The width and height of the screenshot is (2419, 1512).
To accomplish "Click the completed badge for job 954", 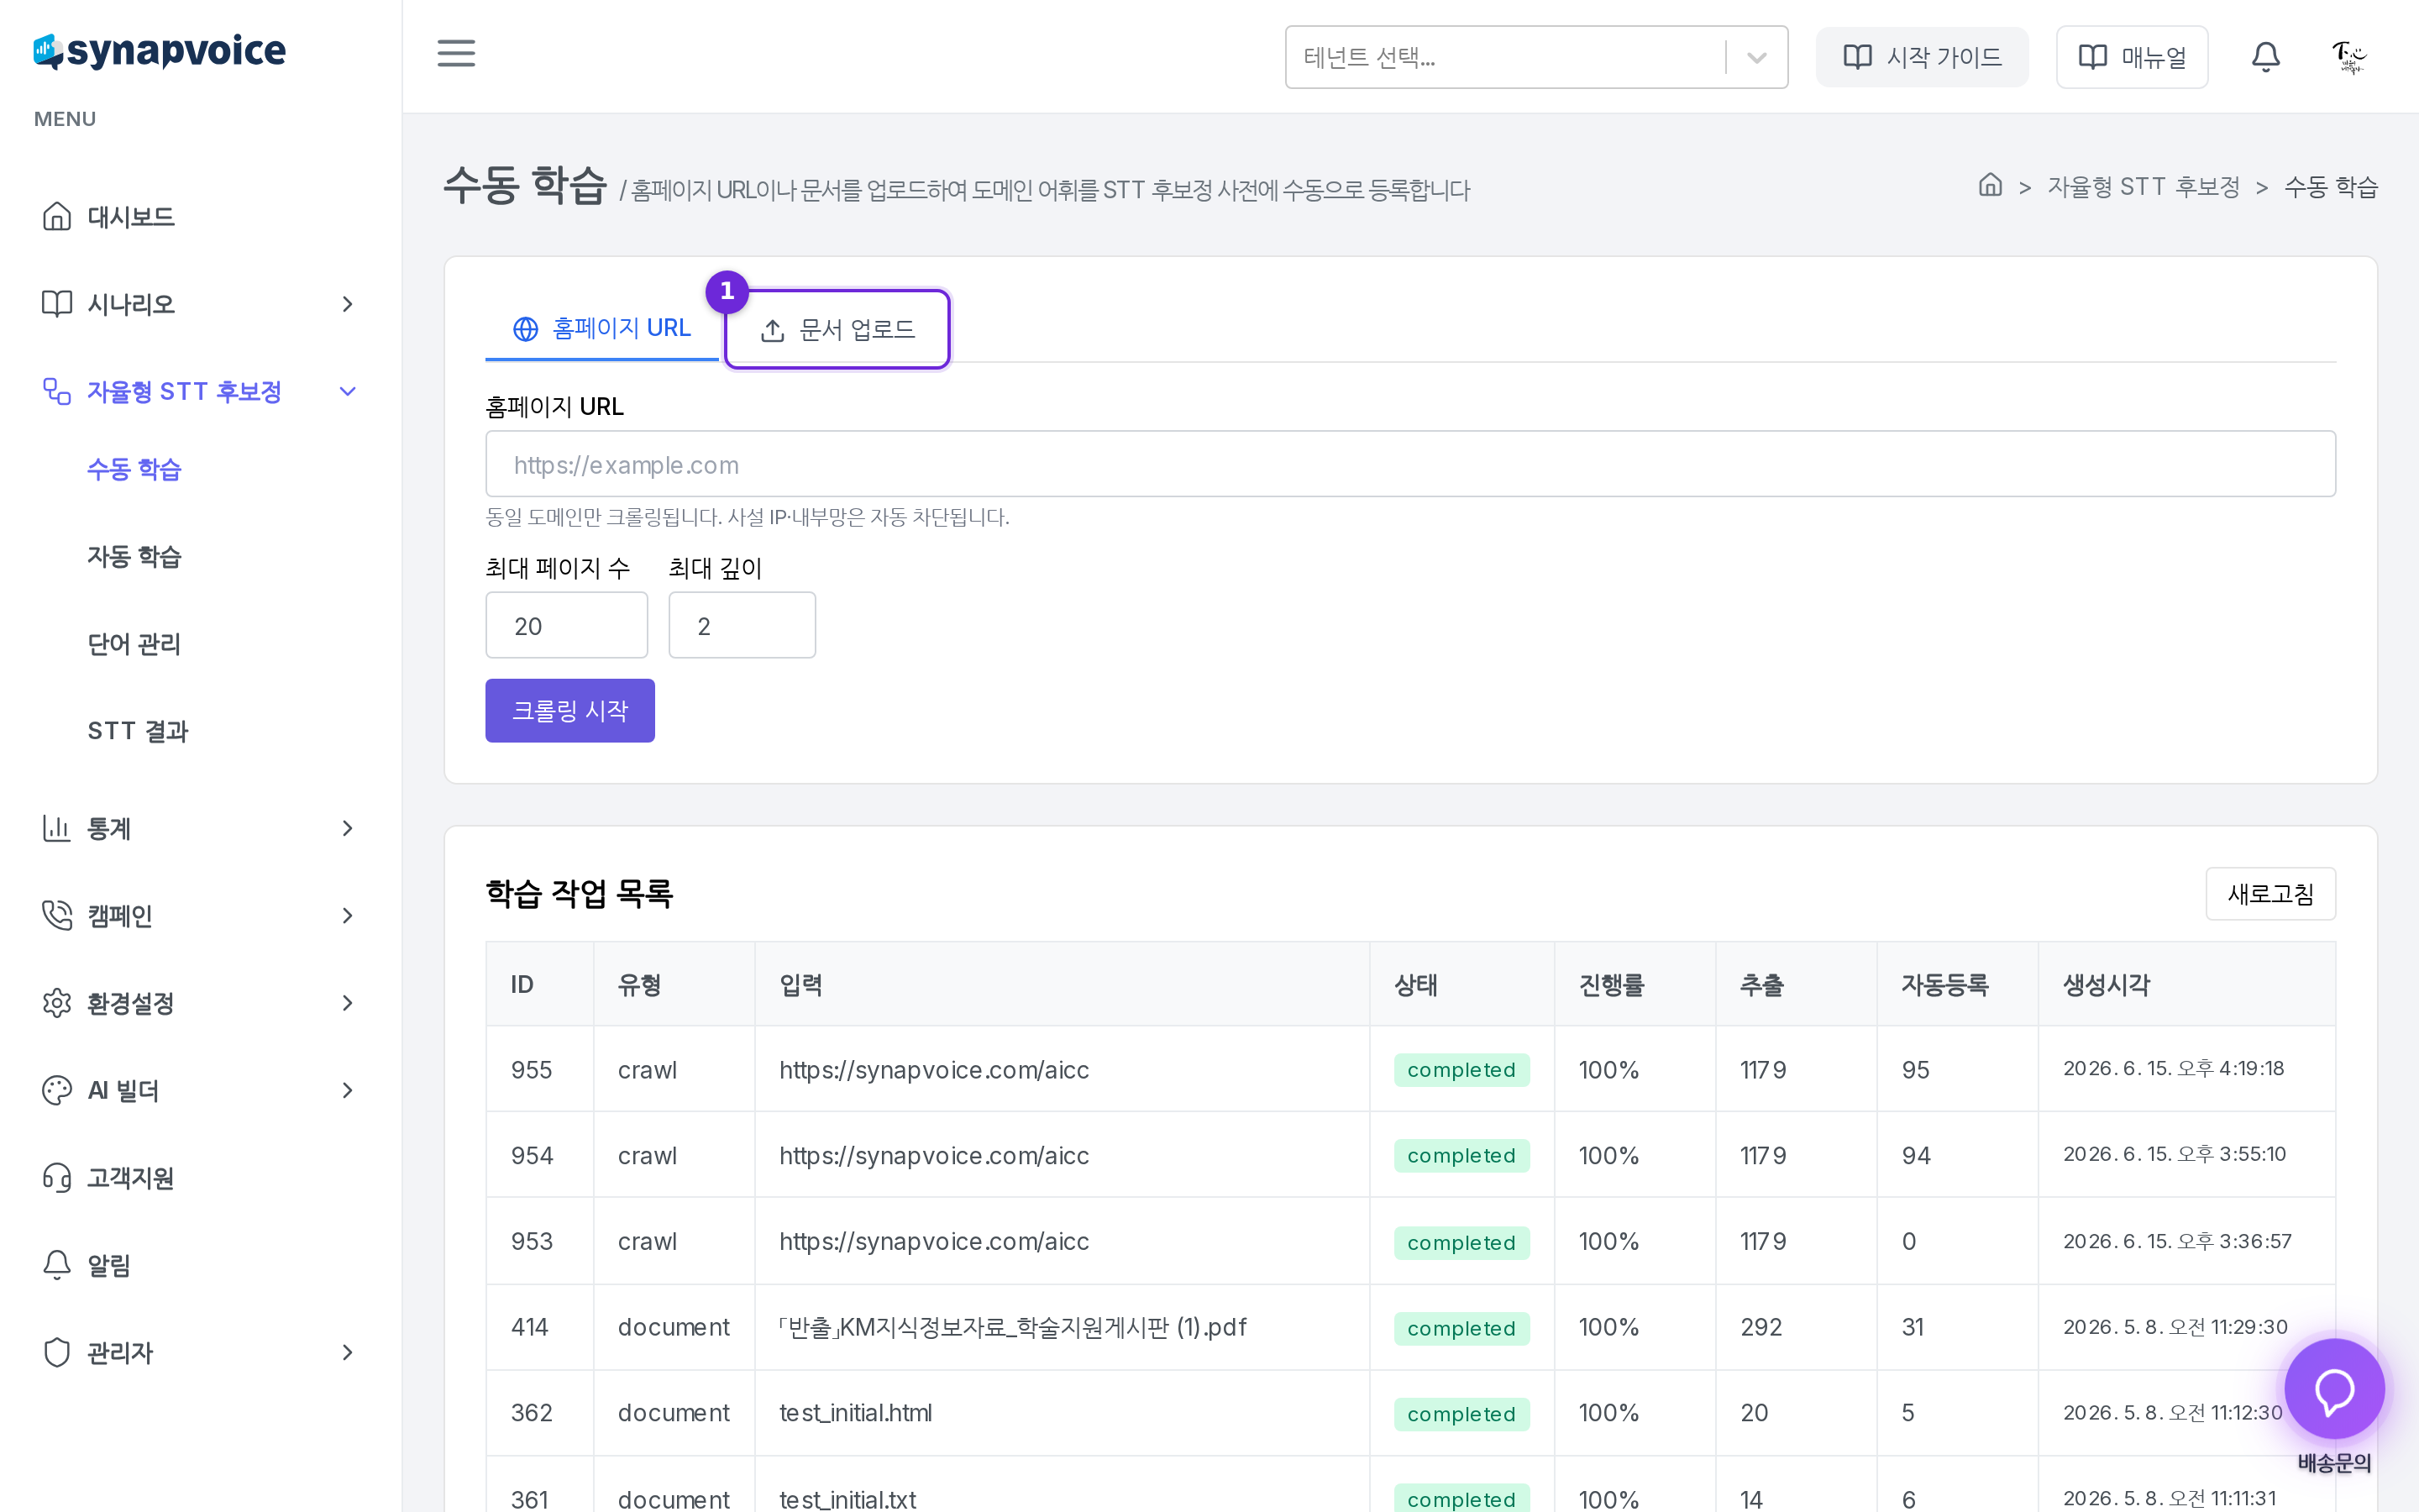I will click(x=1461, y=1155).
